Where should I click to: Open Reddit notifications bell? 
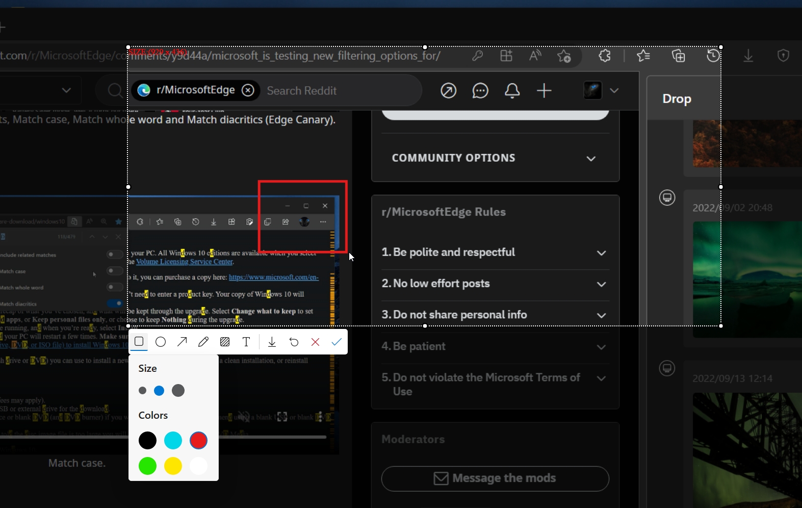pos(512,91)
